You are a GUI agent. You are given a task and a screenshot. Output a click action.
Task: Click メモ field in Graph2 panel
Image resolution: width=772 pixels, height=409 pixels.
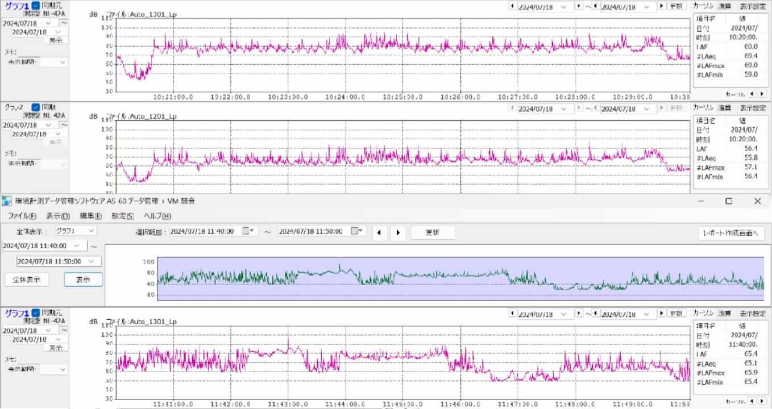30,153
